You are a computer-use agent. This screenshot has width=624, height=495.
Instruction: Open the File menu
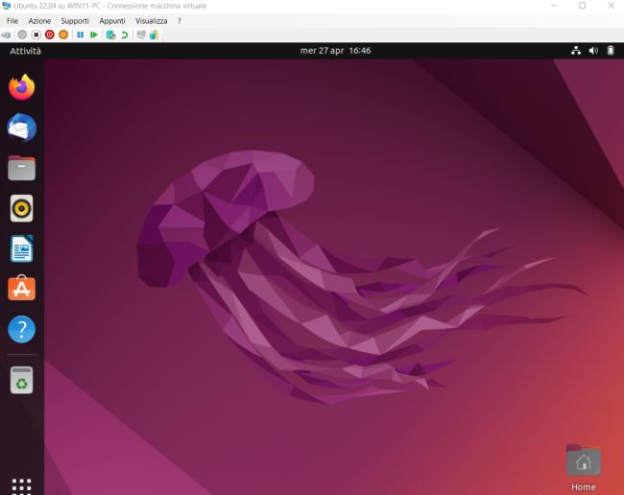(12, 21)
